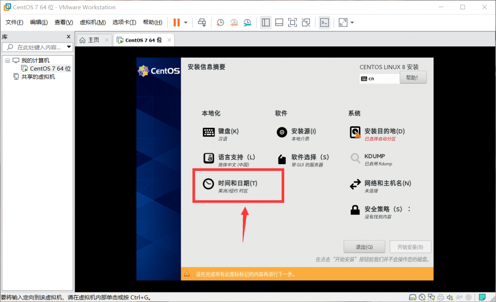The image size is (496, 302).
Task: Collapse the 我的计算机 tree node
Action: click(8, 60)
